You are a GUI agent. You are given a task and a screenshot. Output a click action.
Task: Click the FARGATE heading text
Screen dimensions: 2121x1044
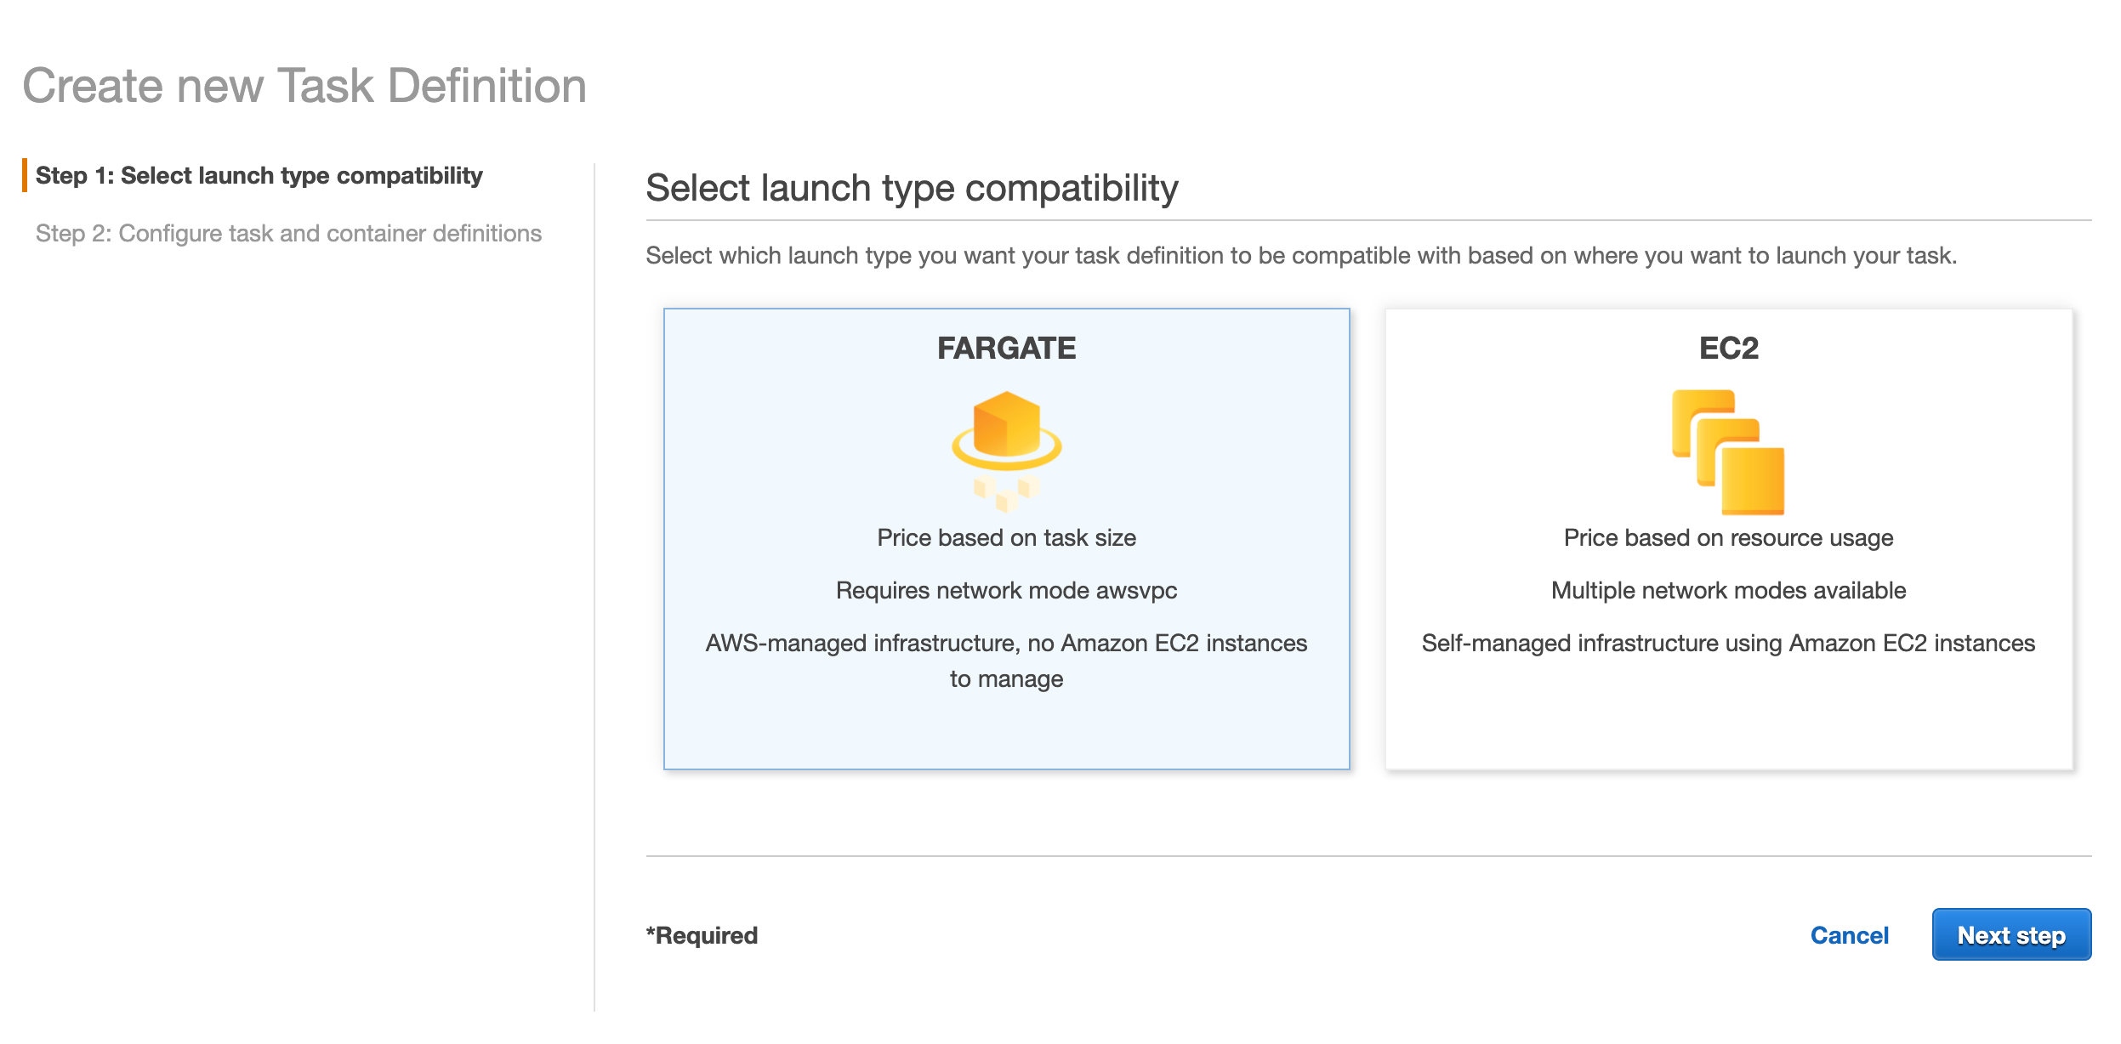point(1006,348)
